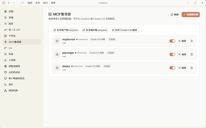Open the 编辑 menu
The width and height of the screenshot is (206, 128).
[x=30, y=3]
